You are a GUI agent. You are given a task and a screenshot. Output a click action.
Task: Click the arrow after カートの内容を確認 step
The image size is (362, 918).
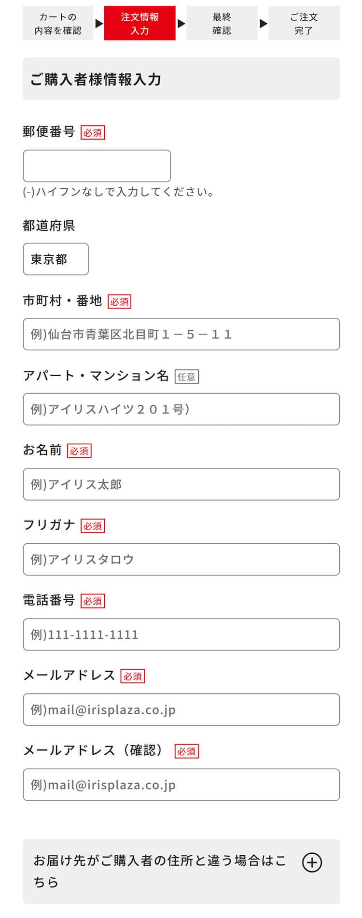(99, 23)
